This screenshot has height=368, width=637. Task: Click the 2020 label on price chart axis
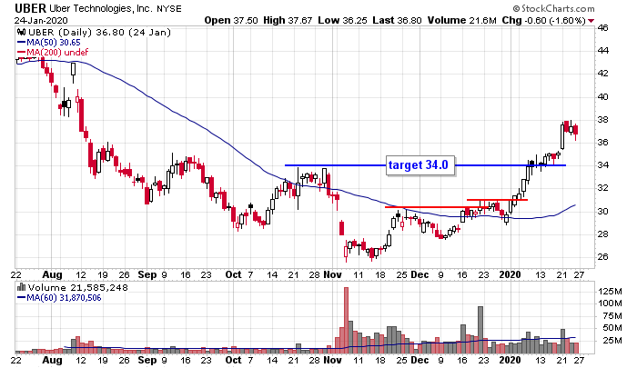point(510,274)
